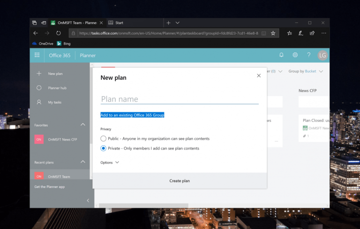Close the New plan dialog

259,75
